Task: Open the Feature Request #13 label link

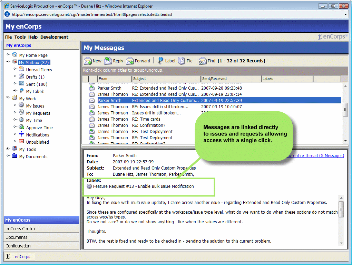Action: [144, 186]
